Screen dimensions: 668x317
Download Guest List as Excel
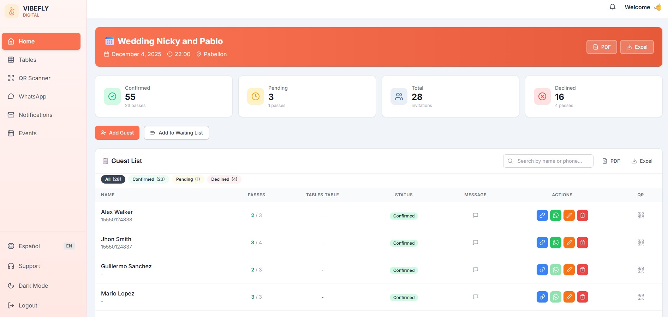click(x=642, y=161)
